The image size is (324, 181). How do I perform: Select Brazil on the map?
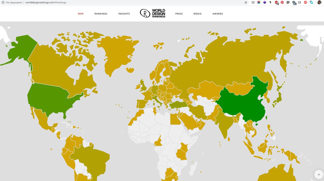(92, 159)
